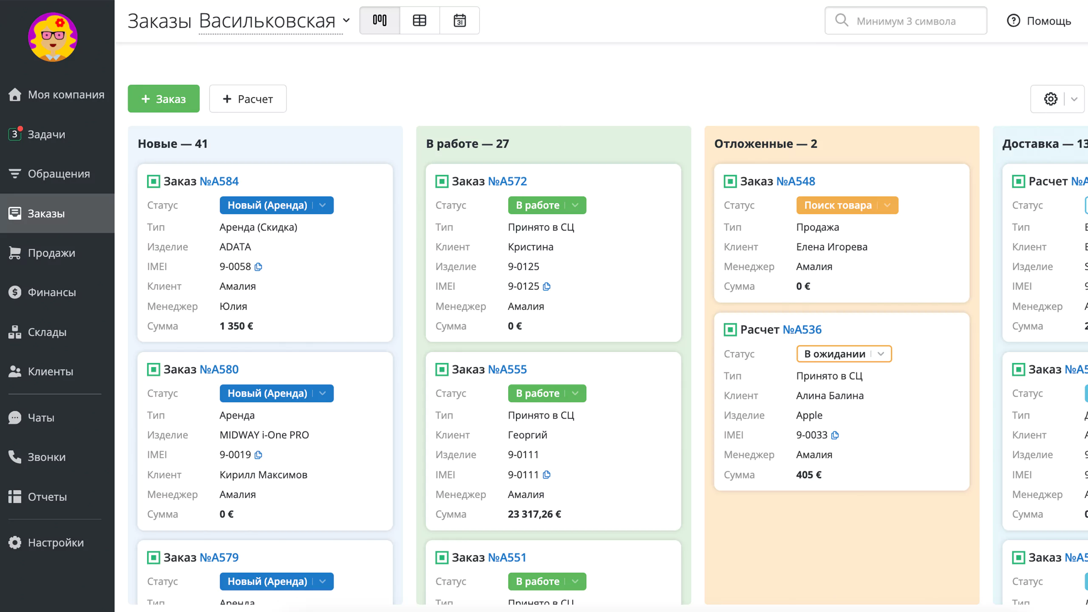Click the search magnifier icon

(x=841, y=20)
